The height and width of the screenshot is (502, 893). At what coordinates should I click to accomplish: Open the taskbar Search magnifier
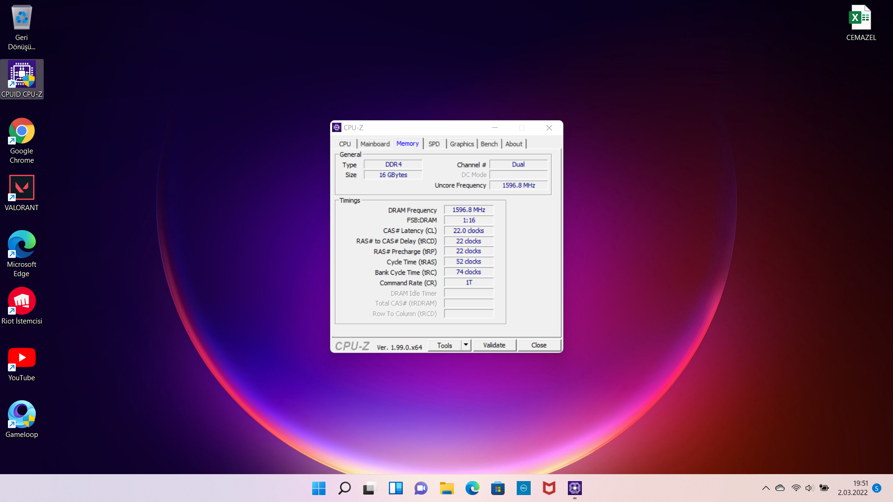pos(344,488)
